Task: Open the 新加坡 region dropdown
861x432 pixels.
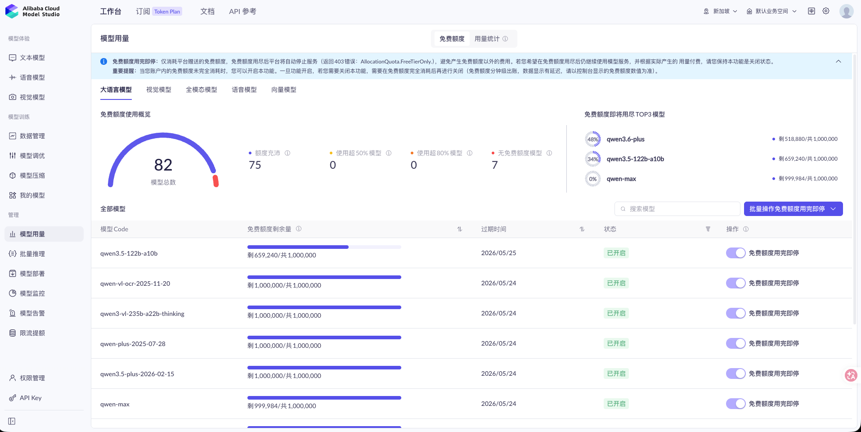Action: pyautogui.click(x=720, y=11)
